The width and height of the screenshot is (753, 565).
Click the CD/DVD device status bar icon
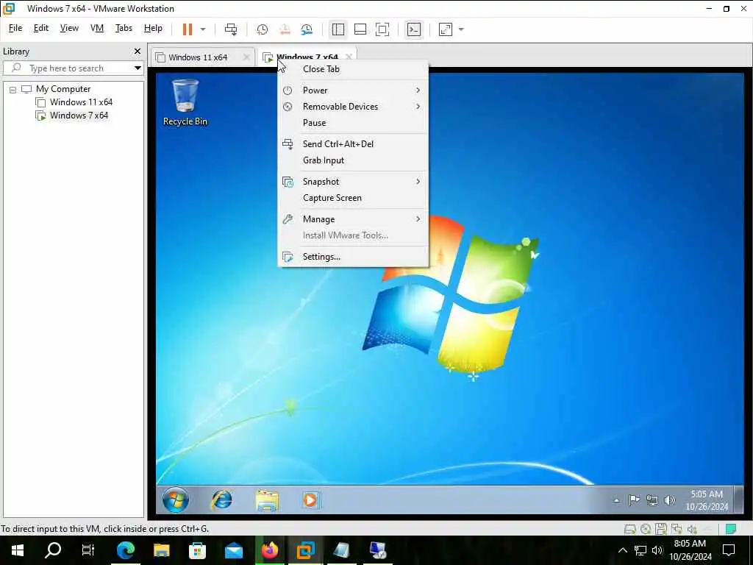point(646,530)
